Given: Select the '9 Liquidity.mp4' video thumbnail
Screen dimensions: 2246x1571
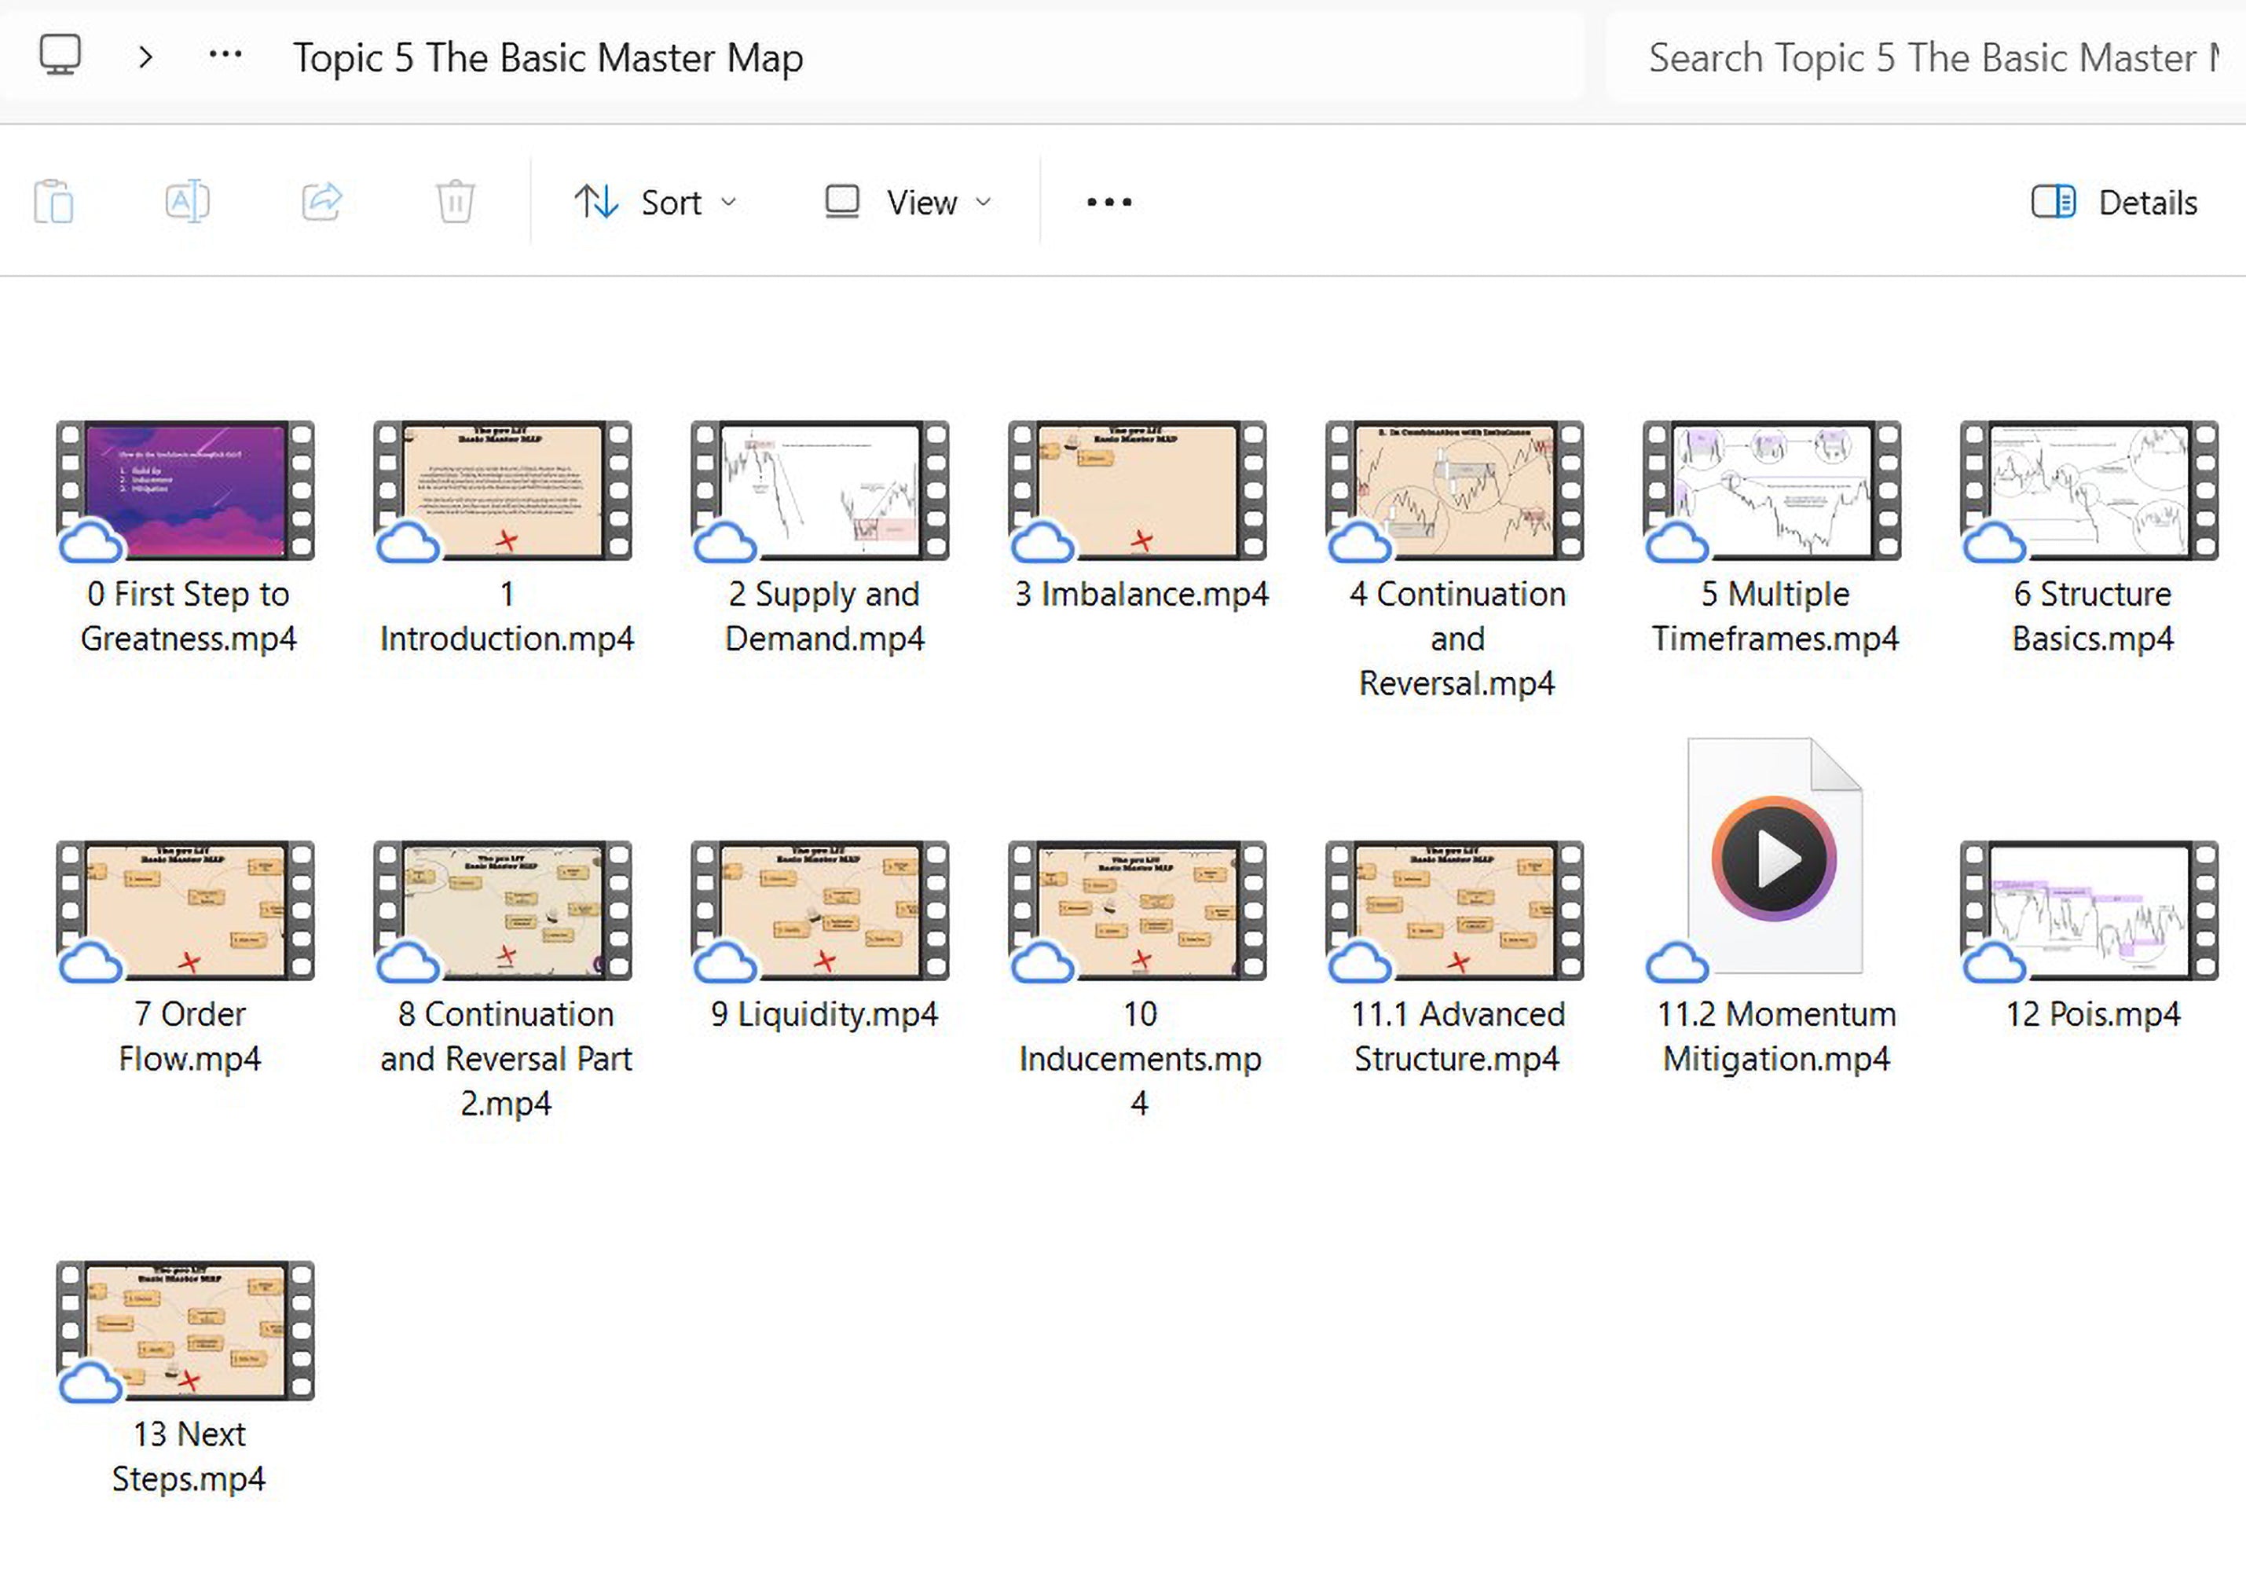Looking at the screenshot, I should coord(819,910).
